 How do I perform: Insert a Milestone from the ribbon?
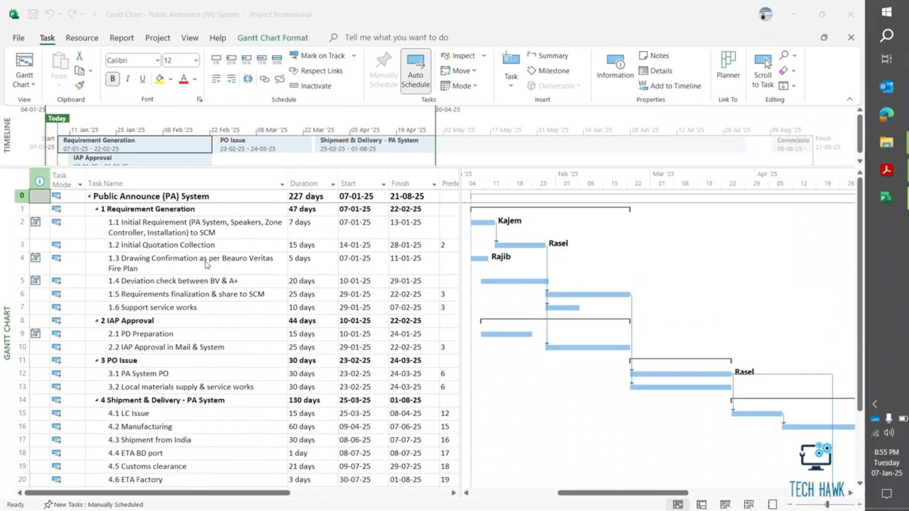[548, 70]
